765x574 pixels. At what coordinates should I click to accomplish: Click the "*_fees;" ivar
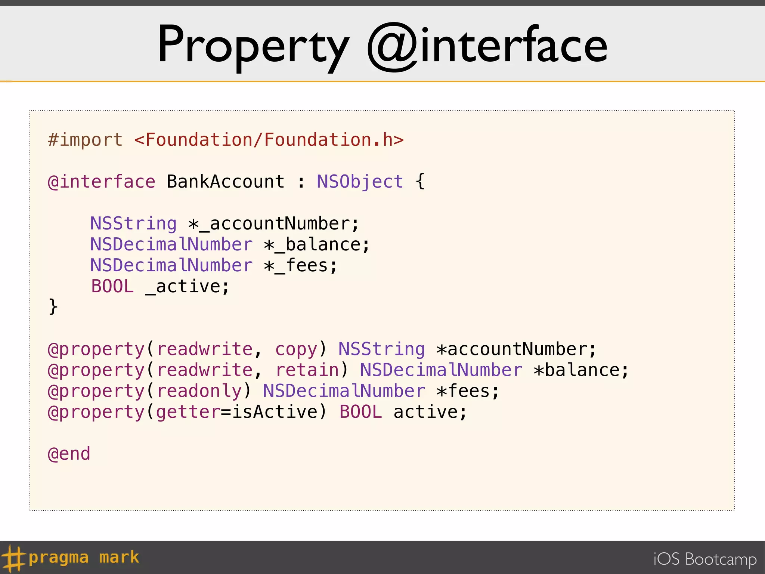pyautogui.click(x=301, y=266)
